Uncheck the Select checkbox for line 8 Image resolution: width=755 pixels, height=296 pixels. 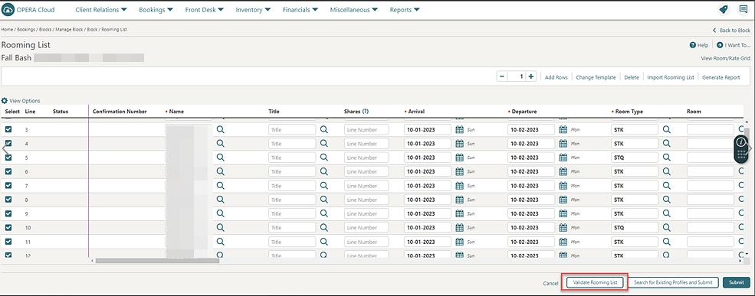(x=8, y=200)
